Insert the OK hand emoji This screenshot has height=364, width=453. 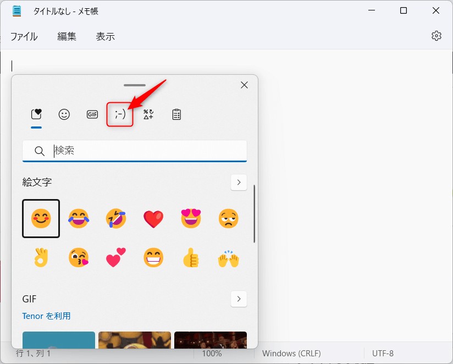click(41, 257)
